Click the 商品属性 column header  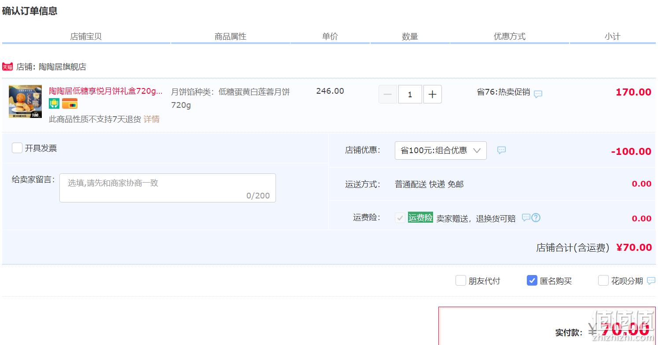point(231,37)
